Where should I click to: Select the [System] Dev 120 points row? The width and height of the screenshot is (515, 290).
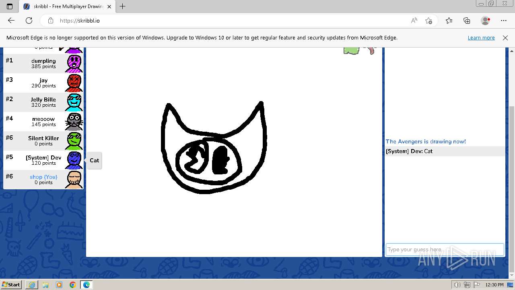coord(43,160)
